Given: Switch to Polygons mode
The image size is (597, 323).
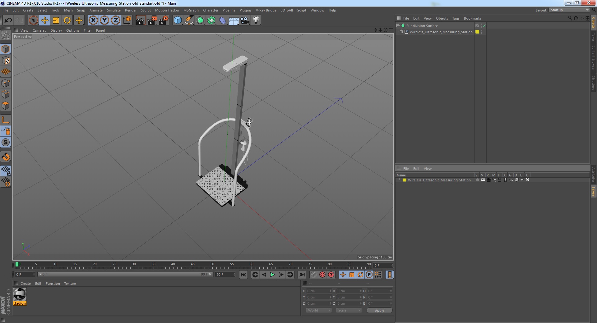Looking at the screenshot, I should click(x=6, y=106).
